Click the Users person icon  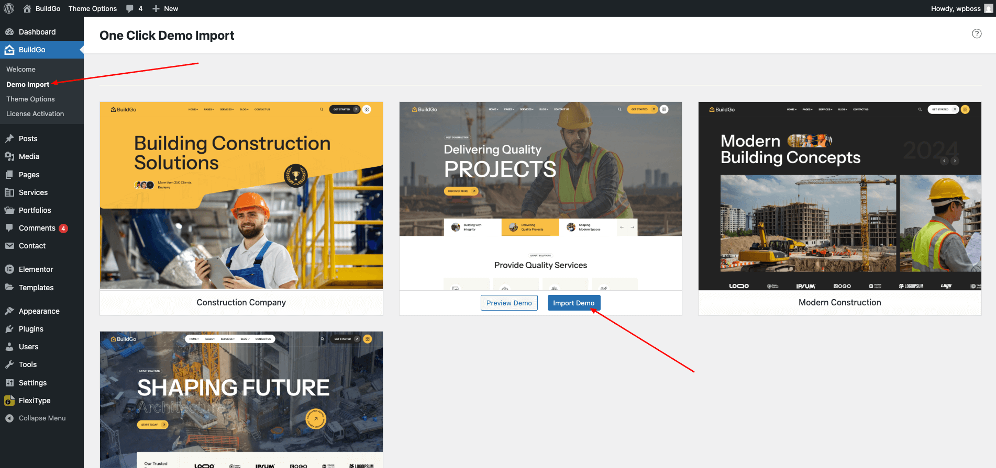click(x=9, y=347)
